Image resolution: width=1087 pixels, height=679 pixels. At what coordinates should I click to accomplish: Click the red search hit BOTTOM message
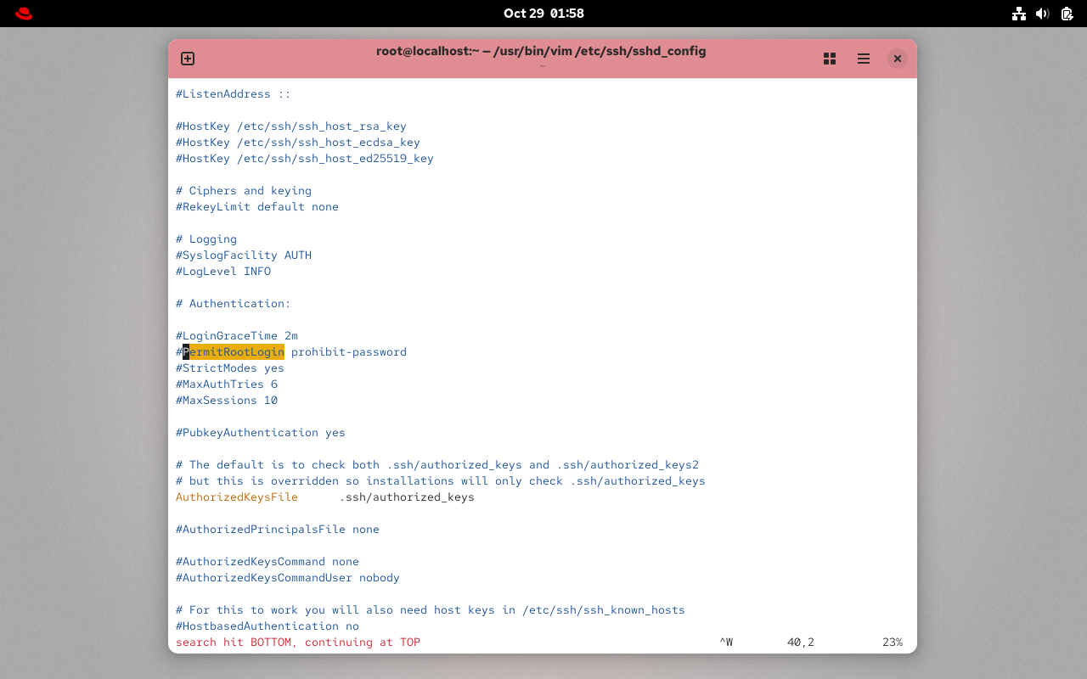(x=298, y=643)
